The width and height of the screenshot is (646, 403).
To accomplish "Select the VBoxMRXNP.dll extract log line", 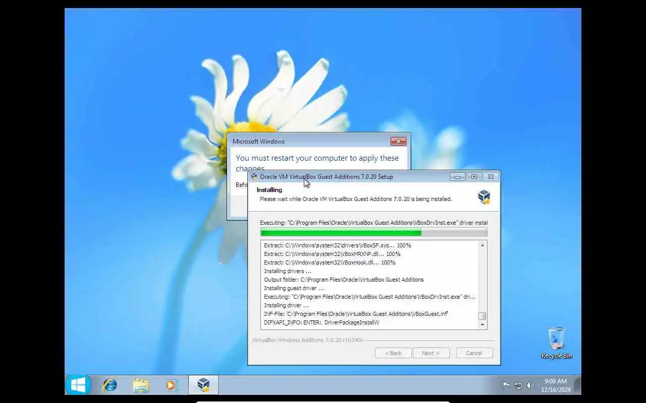I will [332, 254].
